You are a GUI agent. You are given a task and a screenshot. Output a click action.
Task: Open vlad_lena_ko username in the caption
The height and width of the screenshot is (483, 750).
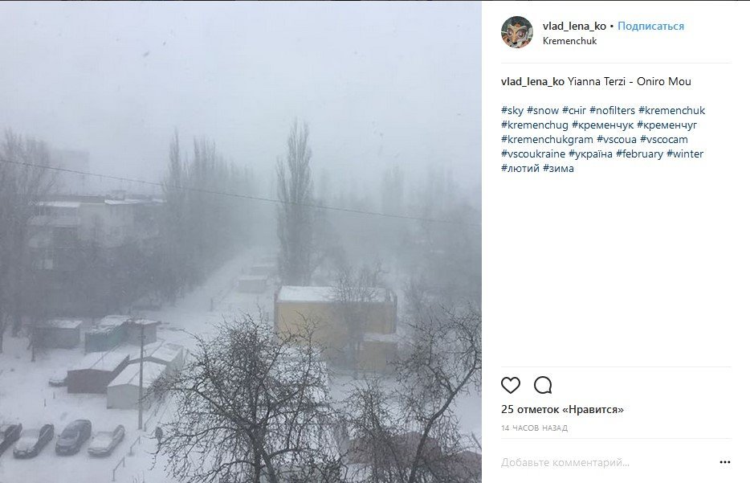pyautogui.click(x=532, y=81)
